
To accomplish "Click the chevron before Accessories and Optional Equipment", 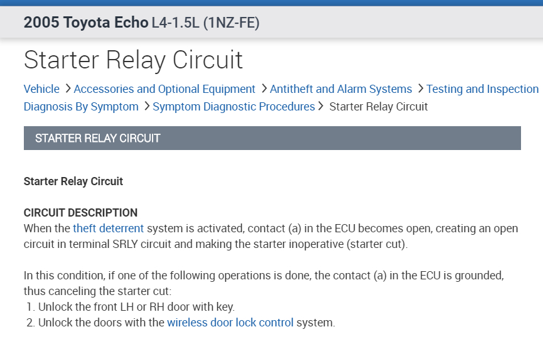I will pos(68,89).
